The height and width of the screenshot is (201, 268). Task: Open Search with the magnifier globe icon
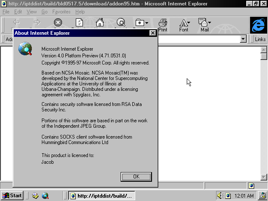[x=121, y=22]
